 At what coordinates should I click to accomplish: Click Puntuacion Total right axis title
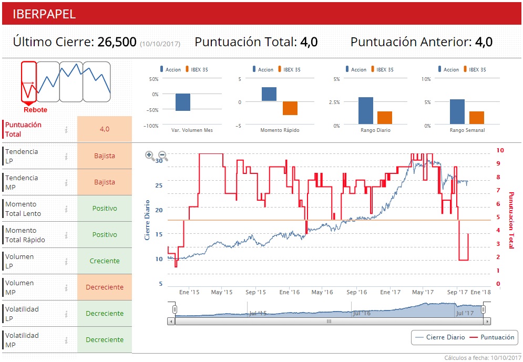point(511,220)
